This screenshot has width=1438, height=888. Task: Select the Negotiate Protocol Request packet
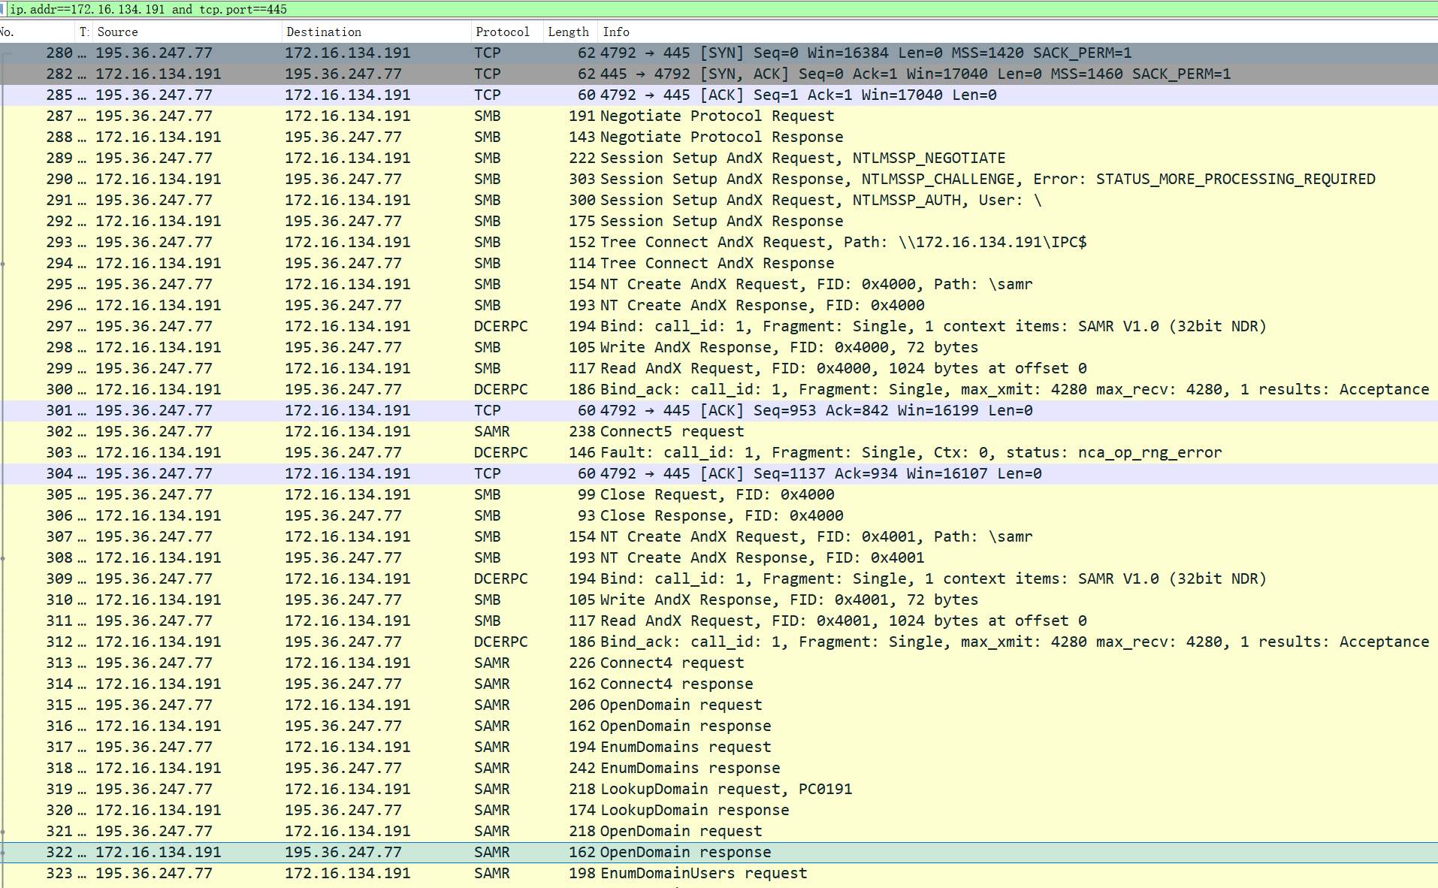[x=719, y=116]
